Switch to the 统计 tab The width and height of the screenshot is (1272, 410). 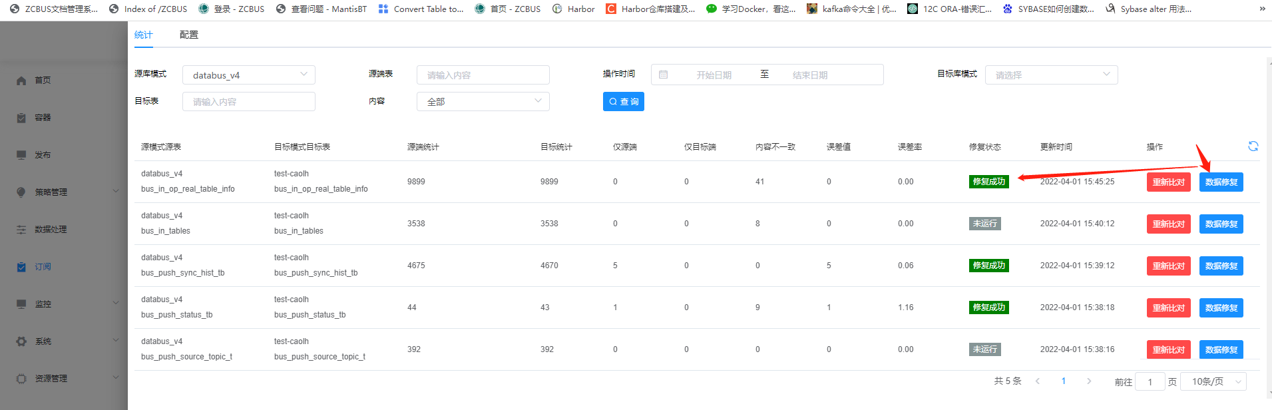[x=143, y=35]
